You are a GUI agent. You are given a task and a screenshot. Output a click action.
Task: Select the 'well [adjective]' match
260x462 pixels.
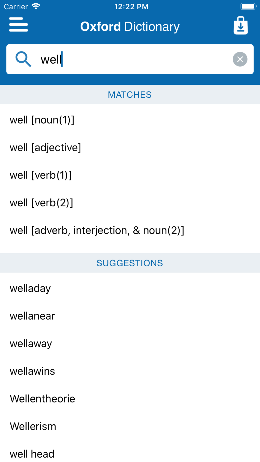tap(130, 147)
